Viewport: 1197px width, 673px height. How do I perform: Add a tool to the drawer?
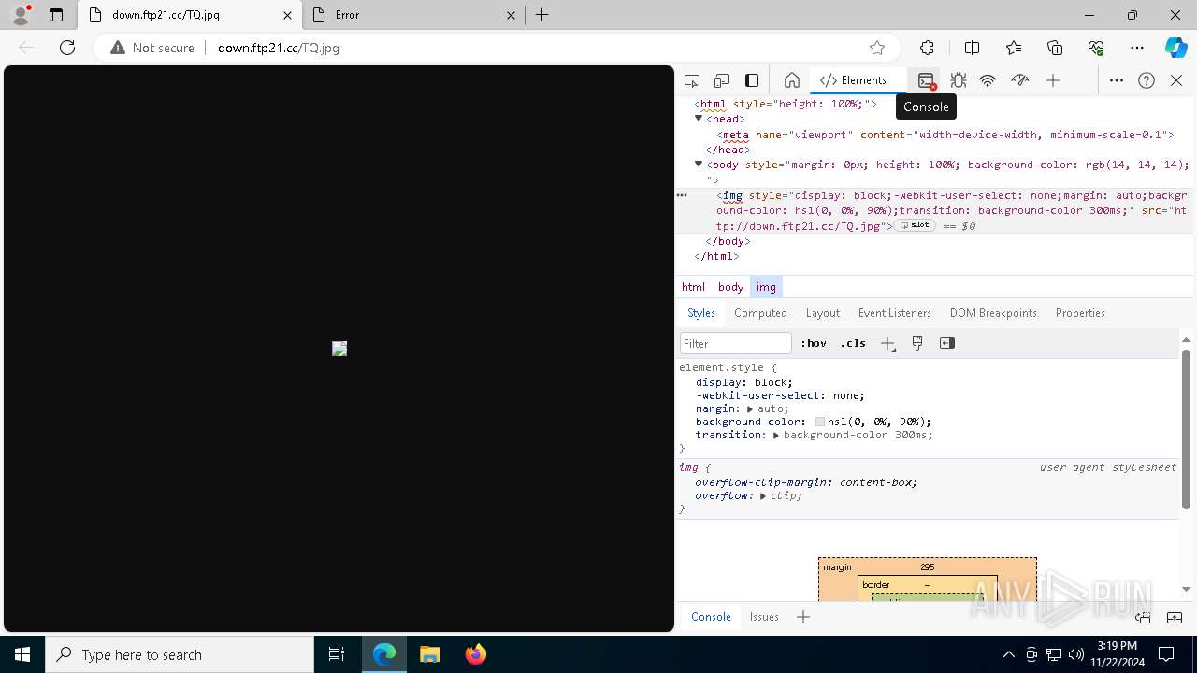pyautogui.click(x=802, y=617)
